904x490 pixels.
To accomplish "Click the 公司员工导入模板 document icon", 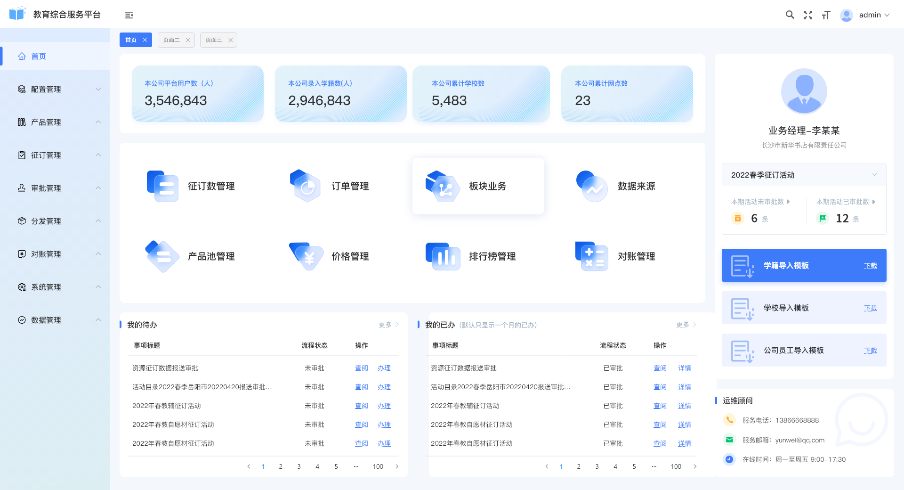I will (743, 351).
